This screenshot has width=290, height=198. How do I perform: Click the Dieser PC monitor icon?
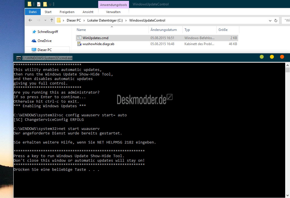(x=34, y=50)
